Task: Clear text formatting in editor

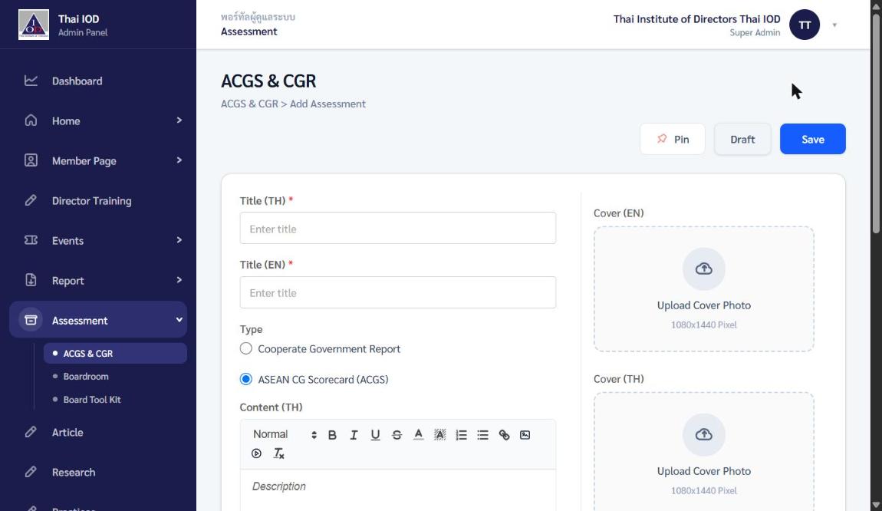Action: coord(278,453)
